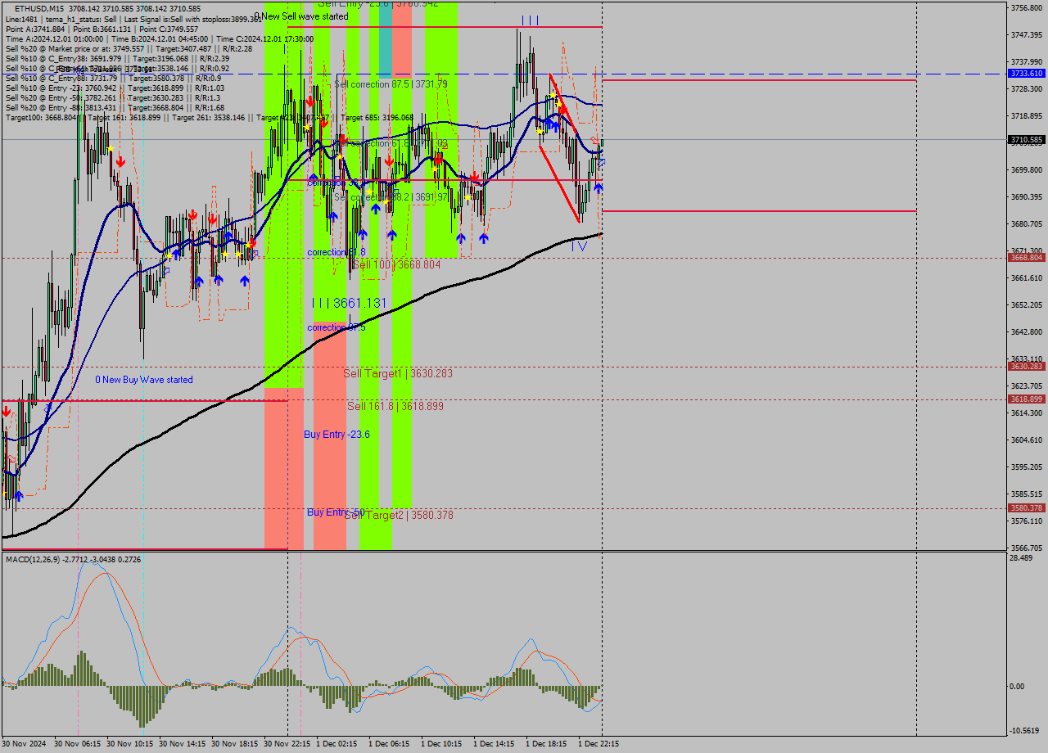Select the red 3668.804 price tag on axis
Screen dimensions: 1048x753
pyautogui.click(x=1026, y=258)
